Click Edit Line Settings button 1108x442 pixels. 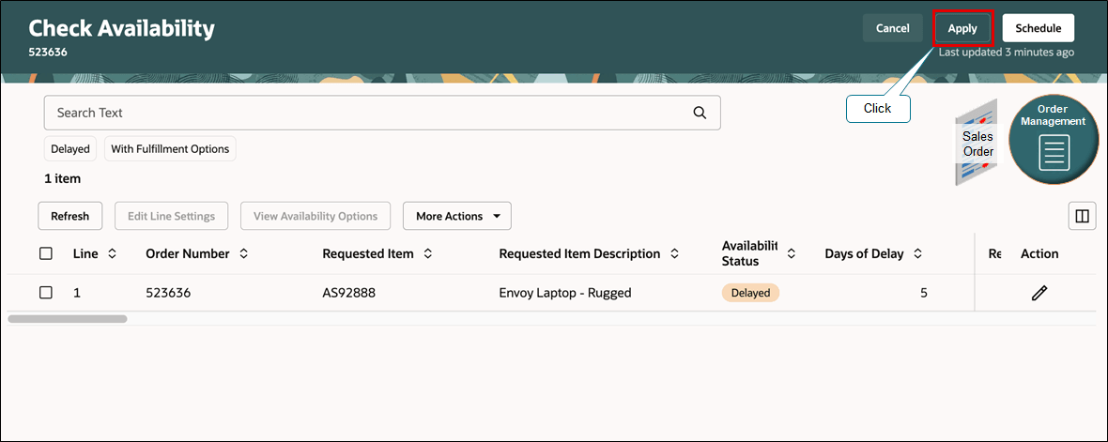(171, 216)
